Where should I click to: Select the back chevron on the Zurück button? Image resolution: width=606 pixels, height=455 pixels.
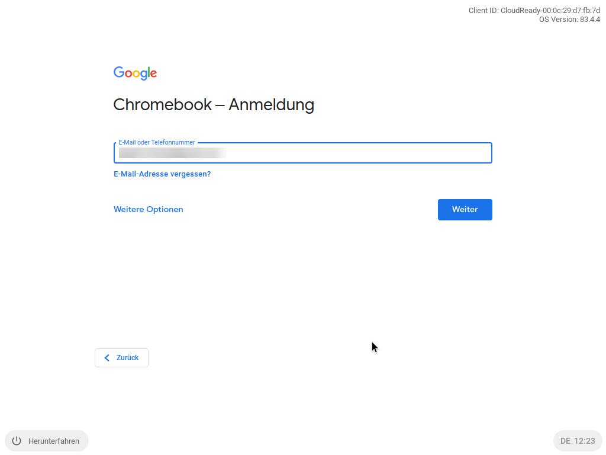pyautogui.click(x=107, y=358)
